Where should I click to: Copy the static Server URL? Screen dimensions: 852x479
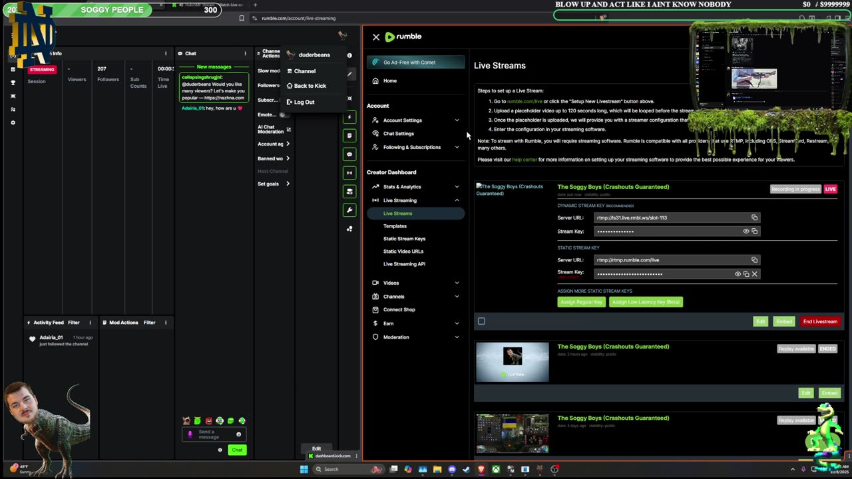(754, 260)
